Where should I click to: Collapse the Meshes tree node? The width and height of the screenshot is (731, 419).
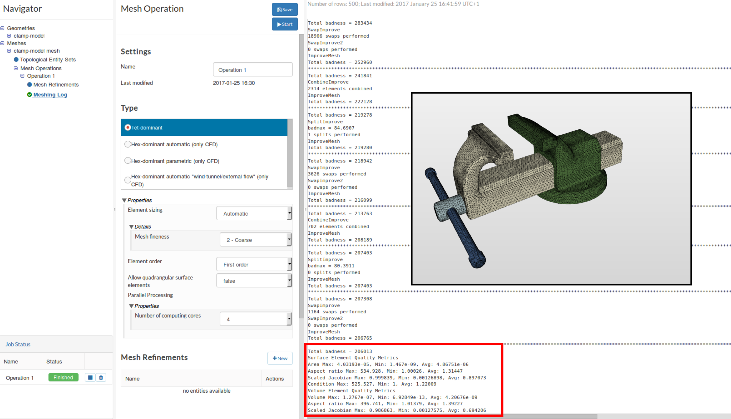point(3,43)
